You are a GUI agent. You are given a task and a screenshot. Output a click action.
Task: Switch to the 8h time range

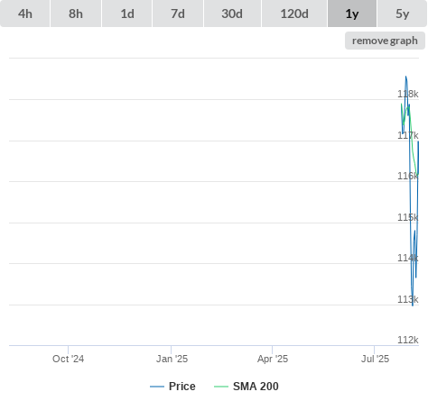(x=76, y=14)
